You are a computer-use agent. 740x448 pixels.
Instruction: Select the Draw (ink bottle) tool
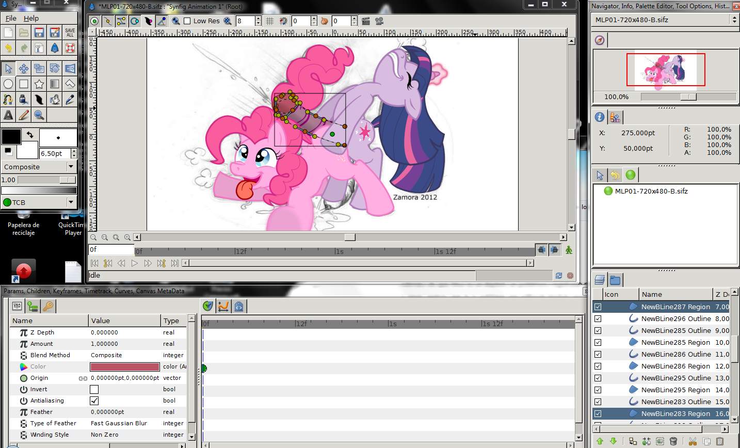click(24, 100)
